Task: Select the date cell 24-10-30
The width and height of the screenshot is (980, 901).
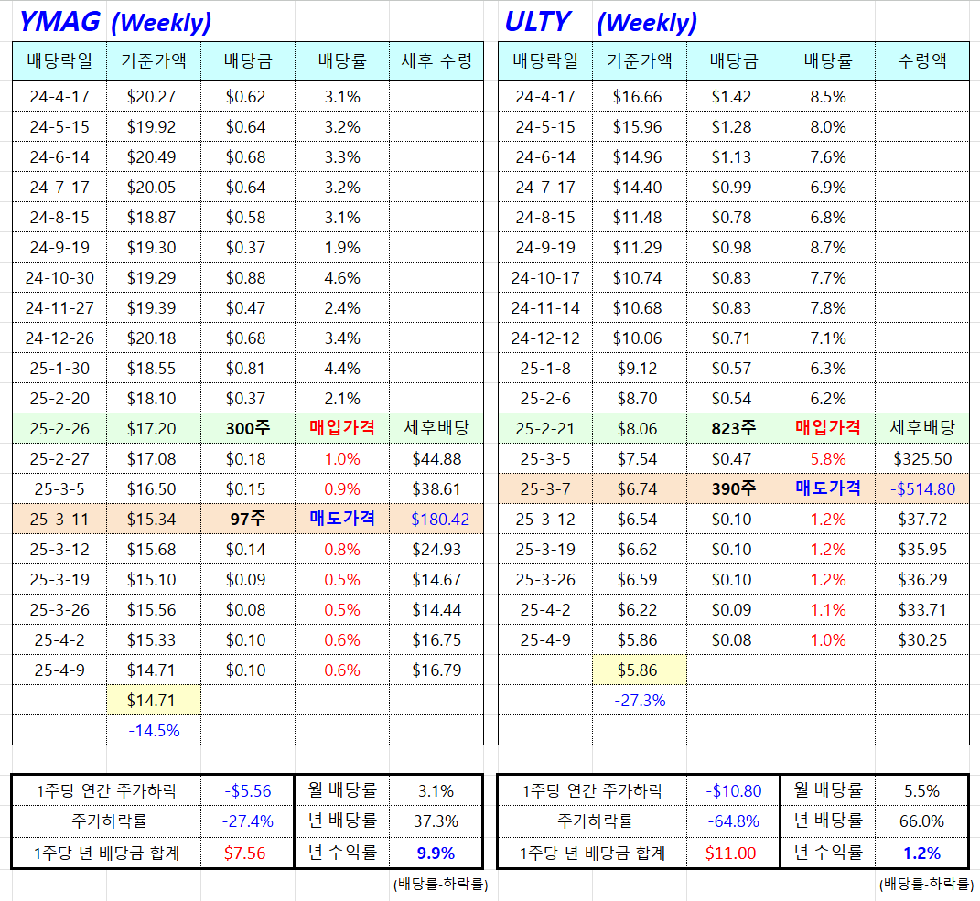Action: pos(59,277)
